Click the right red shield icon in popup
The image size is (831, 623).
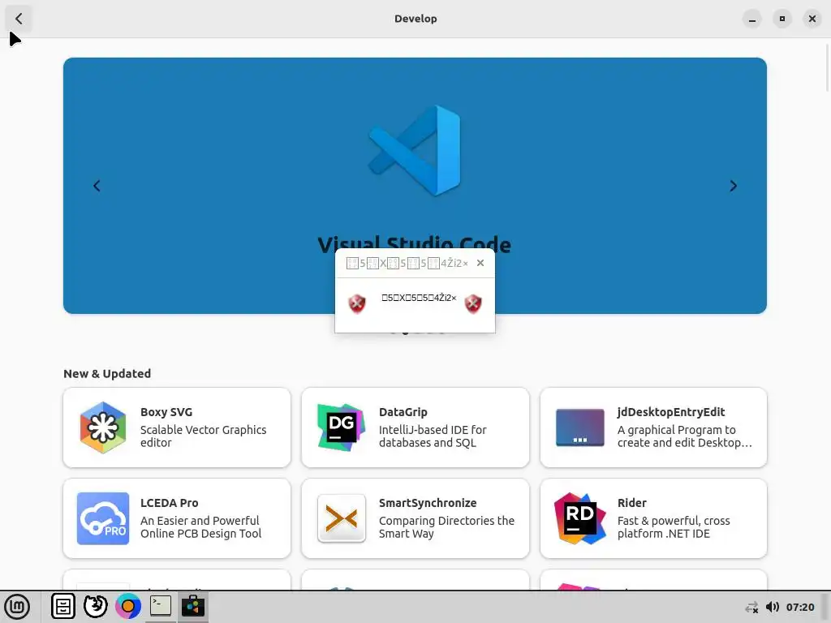[473, 304]
